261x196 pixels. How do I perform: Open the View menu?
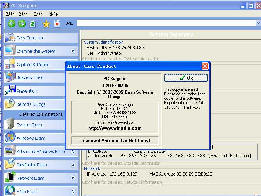coord(23,14)
